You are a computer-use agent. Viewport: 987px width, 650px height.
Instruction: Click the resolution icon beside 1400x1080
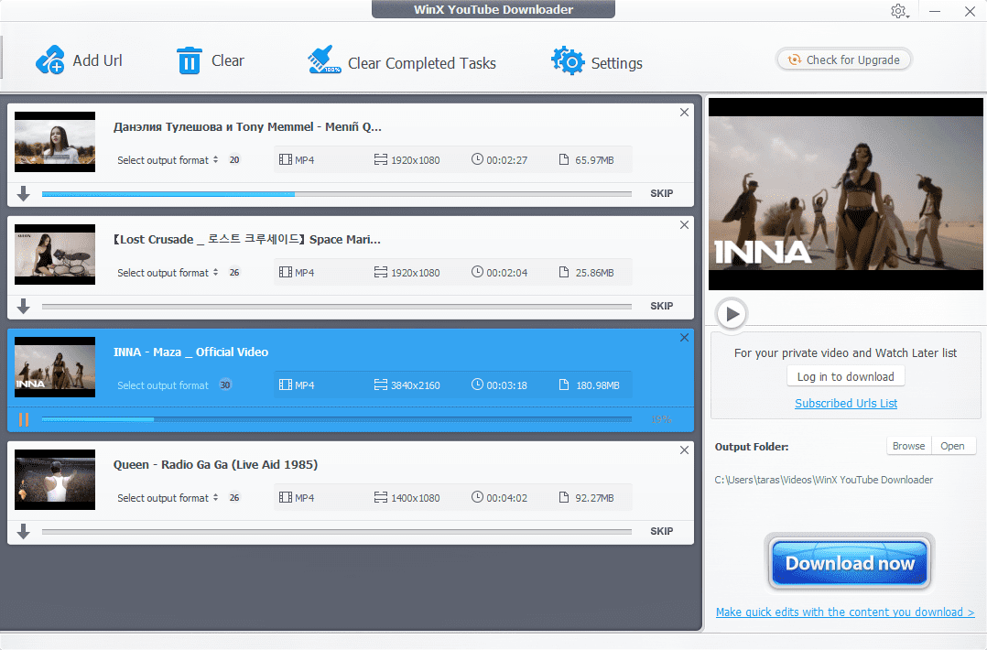381,498
